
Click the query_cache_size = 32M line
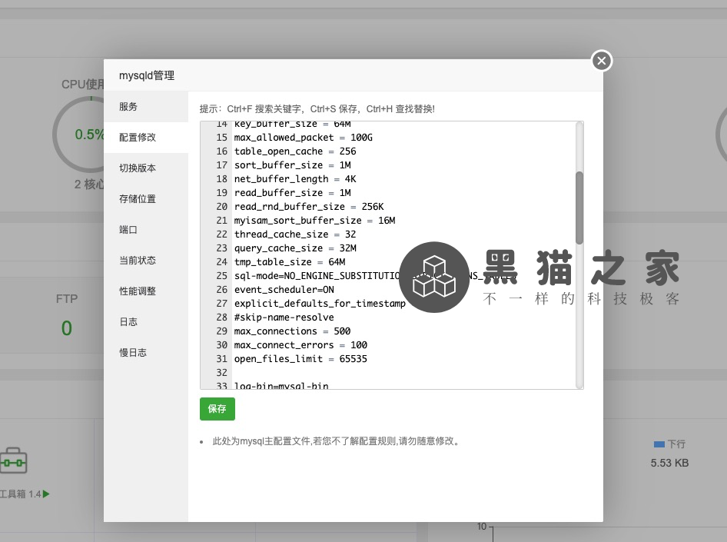pyautogui.click(x=295, y=248)
